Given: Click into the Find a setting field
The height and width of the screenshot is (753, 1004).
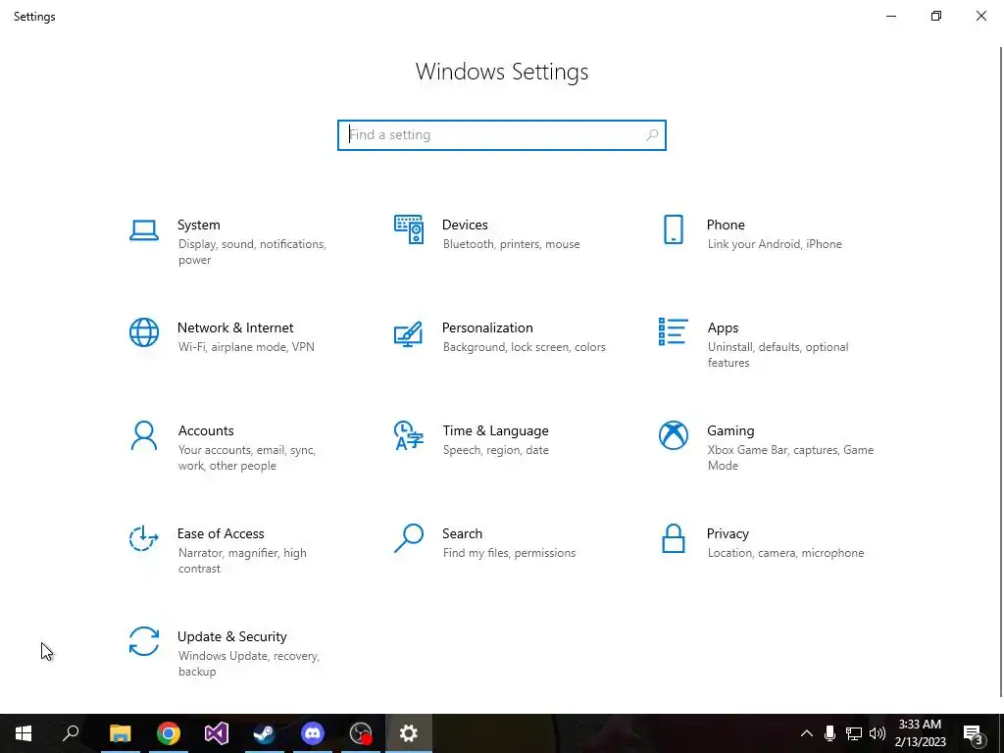Looking at the screenshot, I should point(501,135).
